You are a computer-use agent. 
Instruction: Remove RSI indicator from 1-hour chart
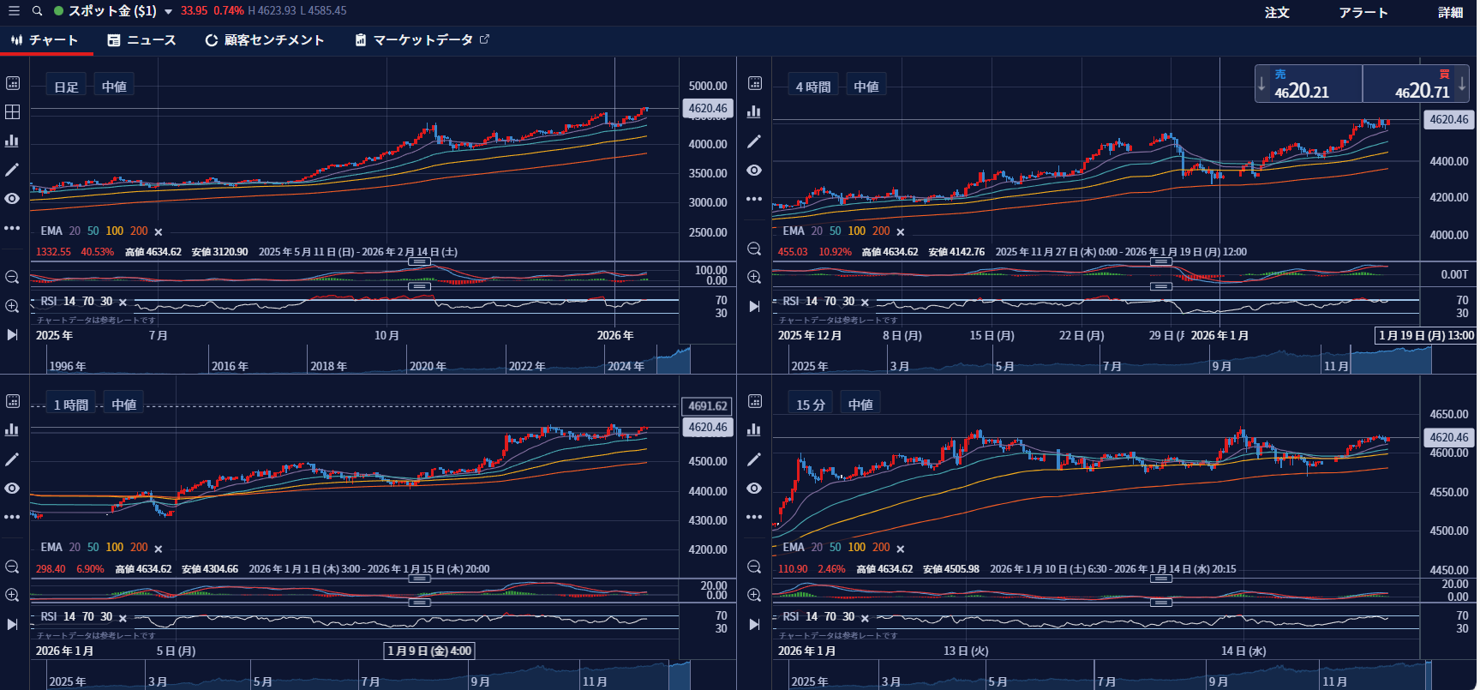pyautogui.click(x=123, y=617)
